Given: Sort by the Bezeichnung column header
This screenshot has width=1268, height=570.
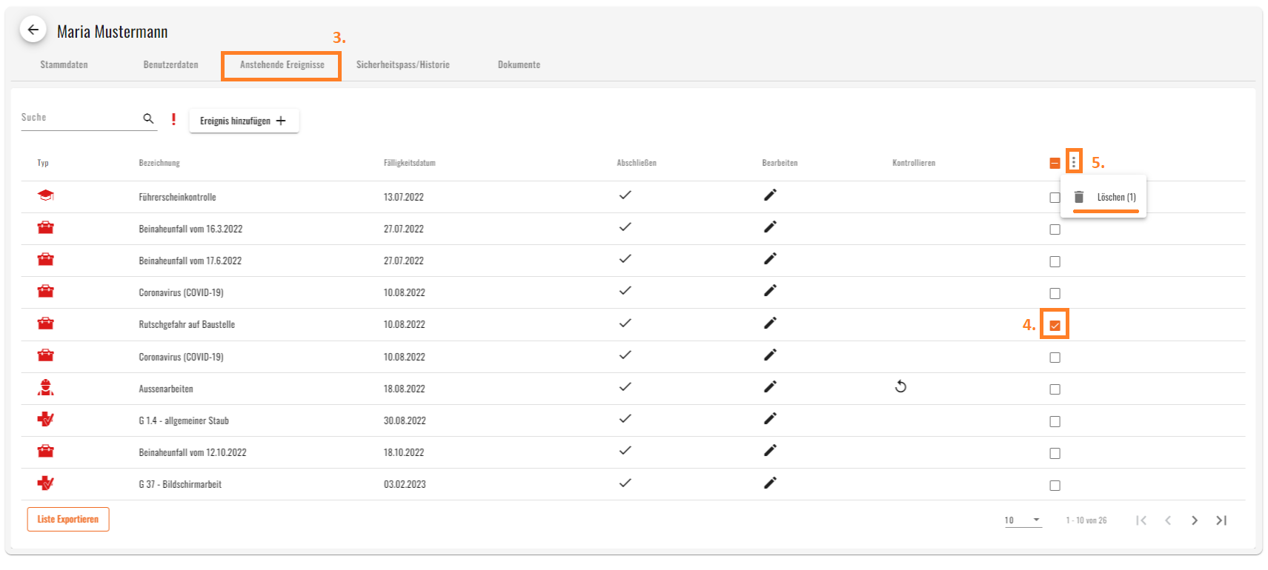Looking at the screenshot, I should [x=159, y=163].
